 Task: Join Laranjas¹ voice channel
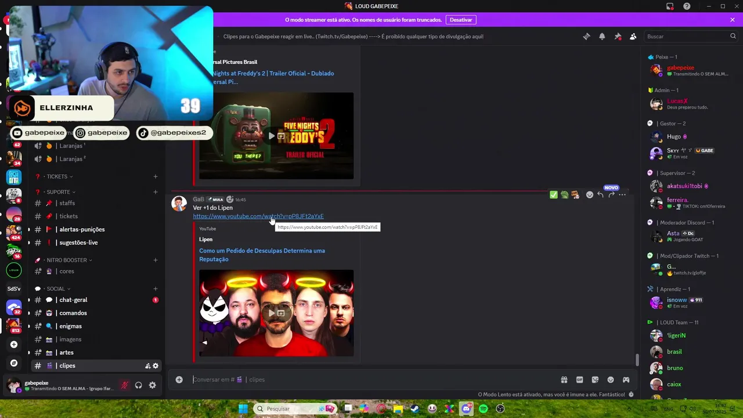point(96,146)
